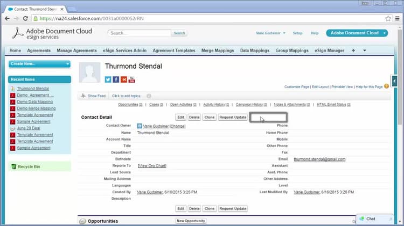
Task: Open Chrome hamburger menu
Action: click(x=398, y=18)
